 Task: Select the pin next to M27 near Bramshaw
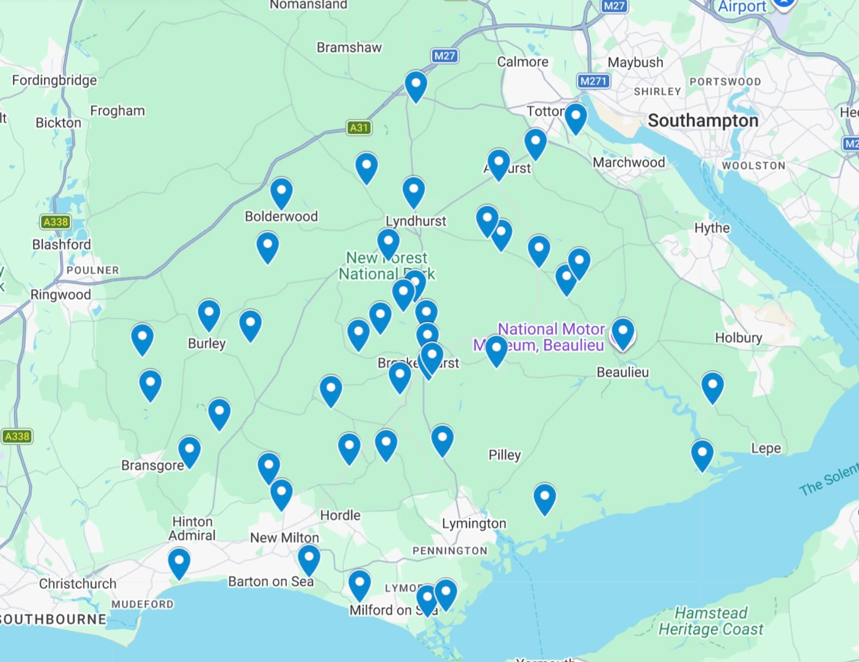tap(416, 87)
